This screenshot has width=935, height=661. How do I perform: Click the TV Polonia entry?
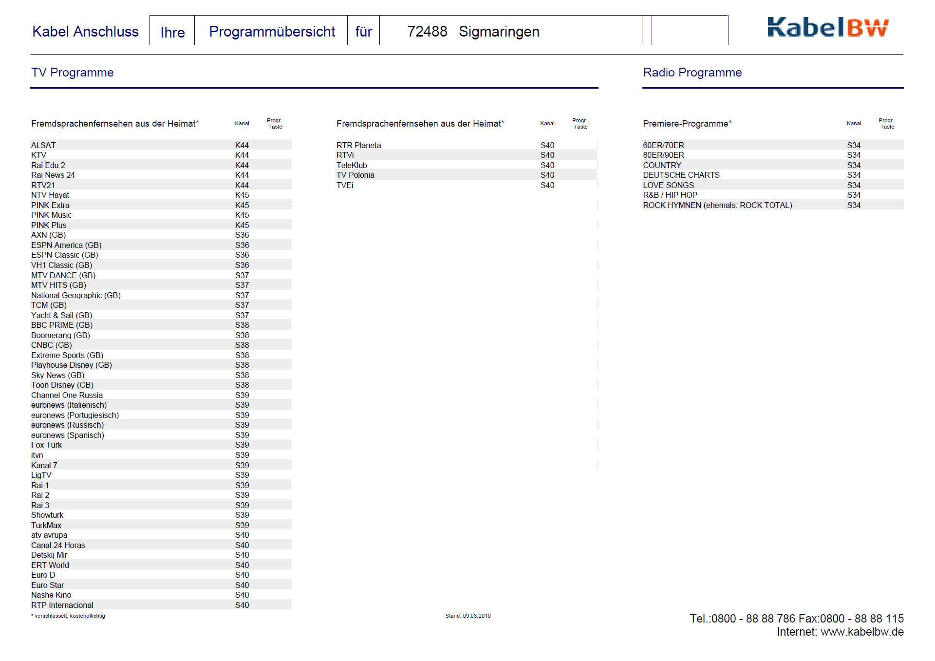(355, 175)
